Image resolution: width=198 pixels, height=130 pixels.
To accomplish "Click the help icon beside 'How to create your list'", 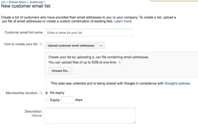I will 41,44.
